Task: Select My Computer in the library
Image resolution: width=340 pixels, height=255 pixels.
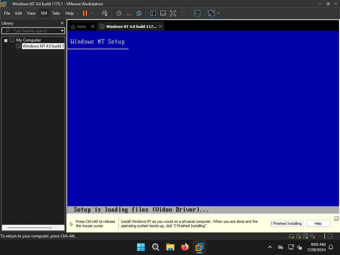Action: click(29, 40)
